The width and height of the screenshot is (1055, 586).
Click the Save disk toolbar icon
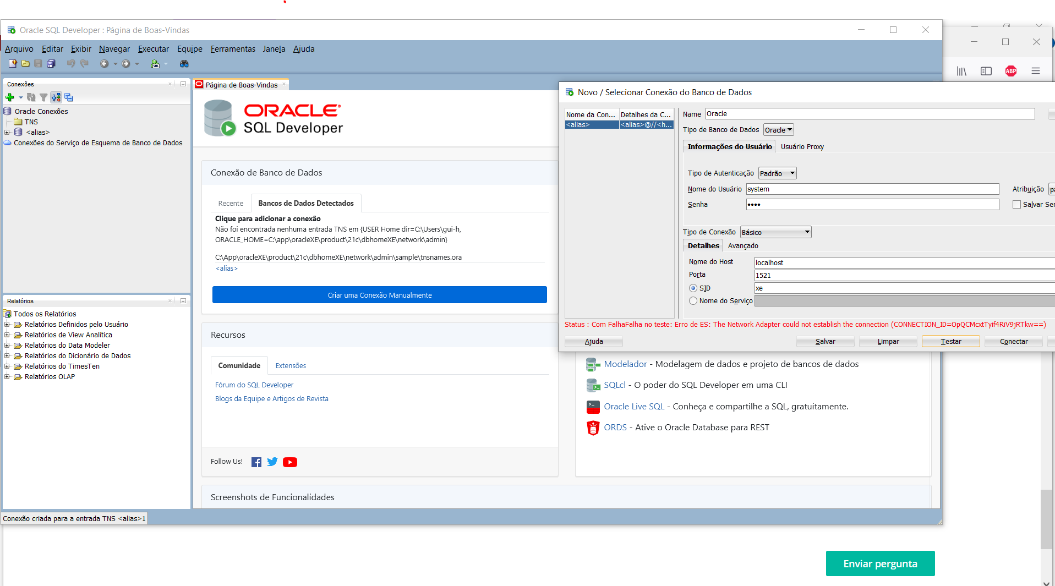38,64
